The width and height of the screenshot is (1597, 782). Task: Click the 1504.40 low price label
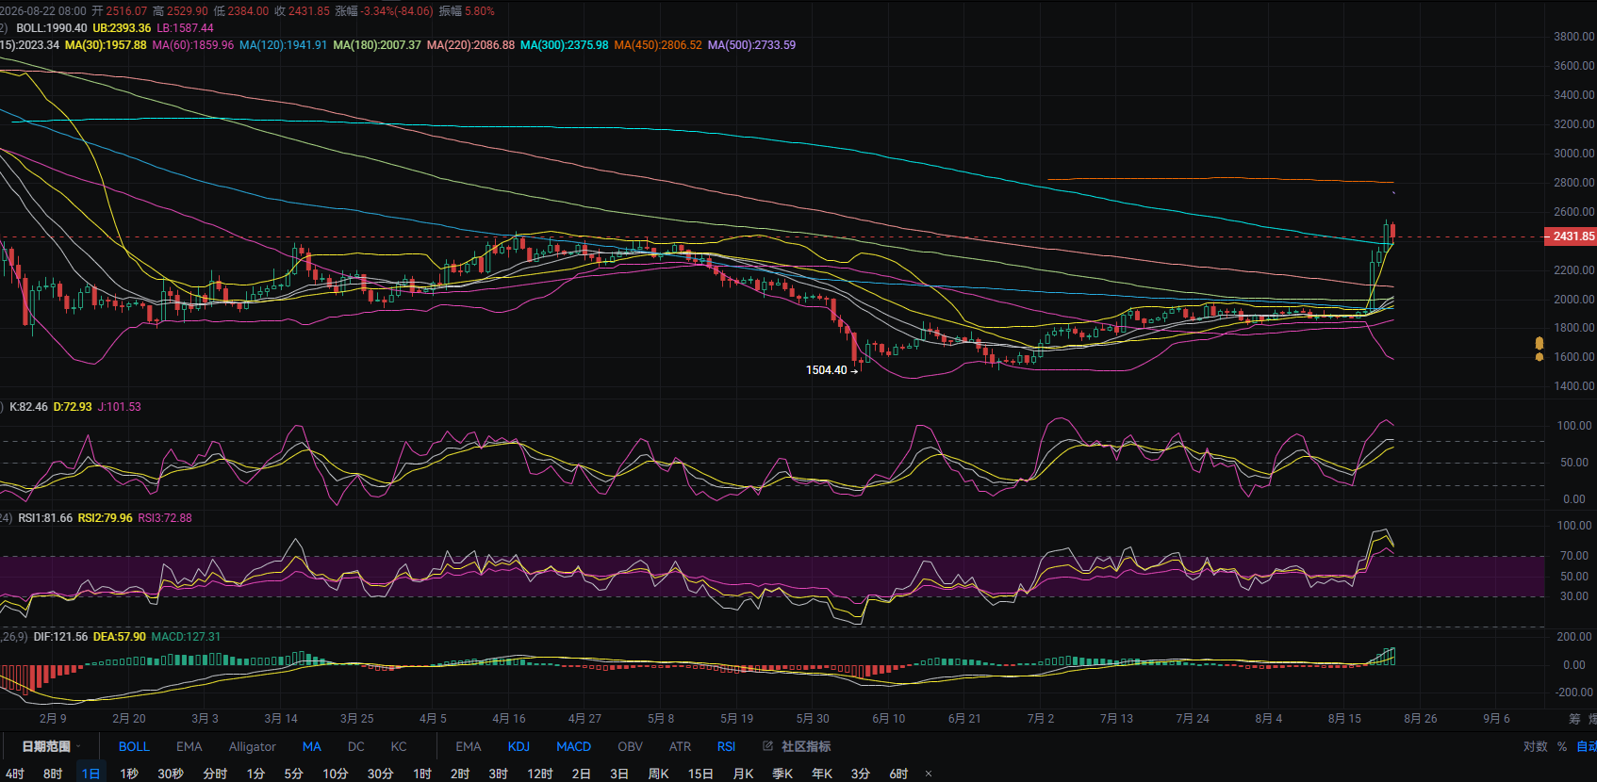point(826,370)
